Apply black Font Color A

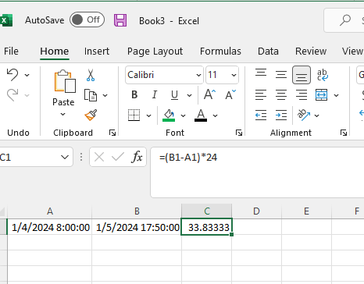(x=201, y=115)
